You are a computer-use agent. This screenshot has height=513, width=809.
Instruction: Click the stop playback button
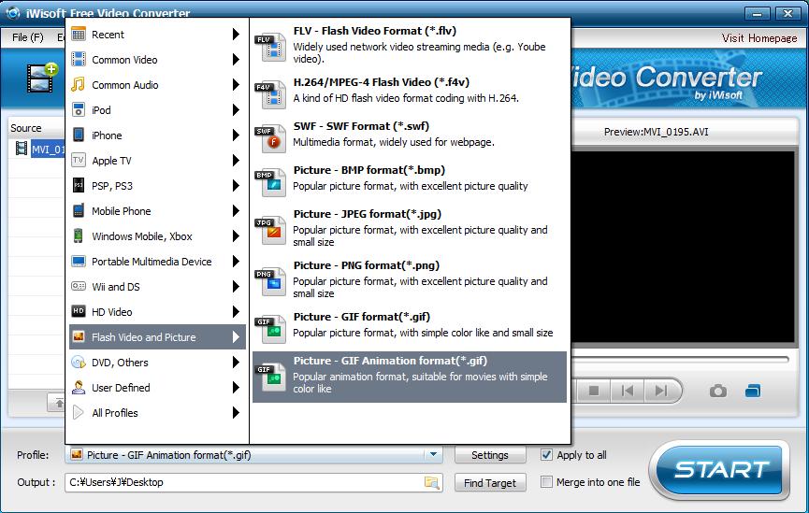click(593, 391)
